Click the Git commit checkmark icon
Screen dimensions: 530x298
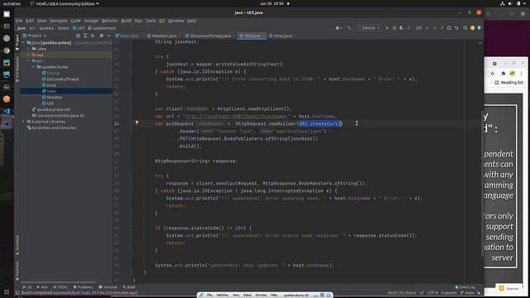[x=435, y=28]
